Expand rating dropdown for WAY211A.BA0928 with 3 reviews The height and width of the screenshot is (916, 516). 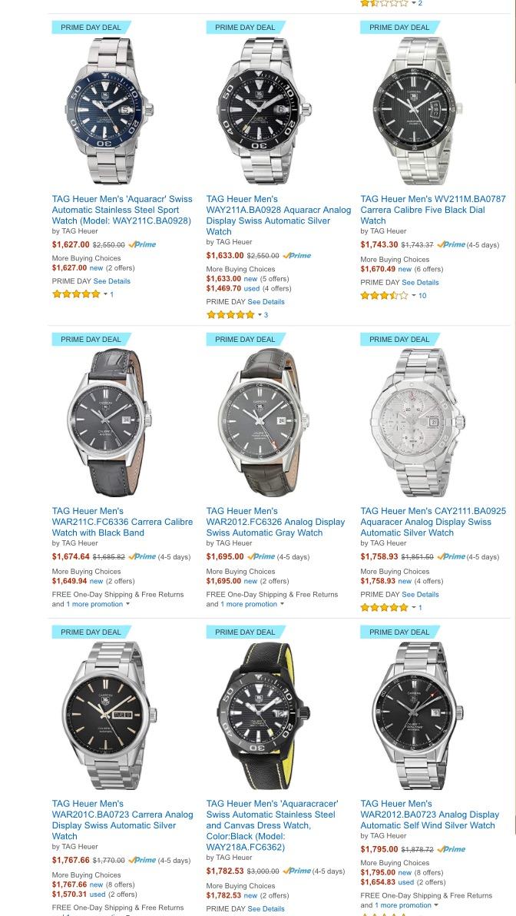pos(260,315)
